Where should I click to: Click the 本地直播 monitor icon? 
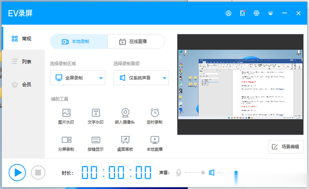[x=154, y=140]
